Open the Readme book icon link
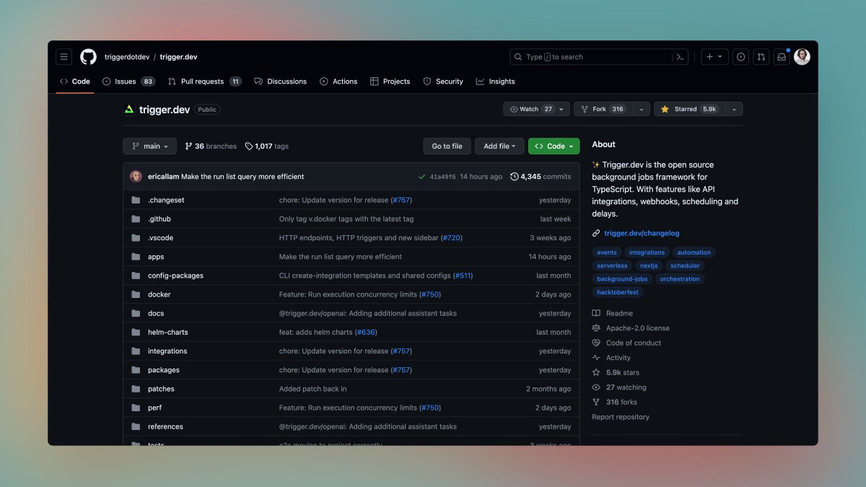 [x=596, y=313]
